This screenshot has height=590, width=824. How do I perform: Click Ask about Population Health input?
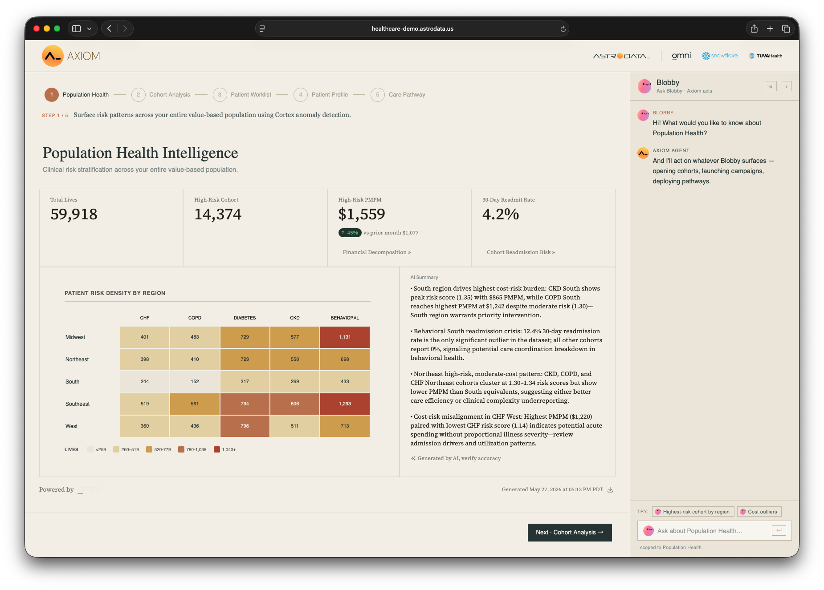click(x=714, y=531)
